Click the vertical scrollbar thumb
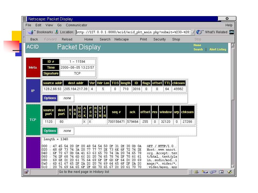The image size is (258, 193). (x=233, y=74)
